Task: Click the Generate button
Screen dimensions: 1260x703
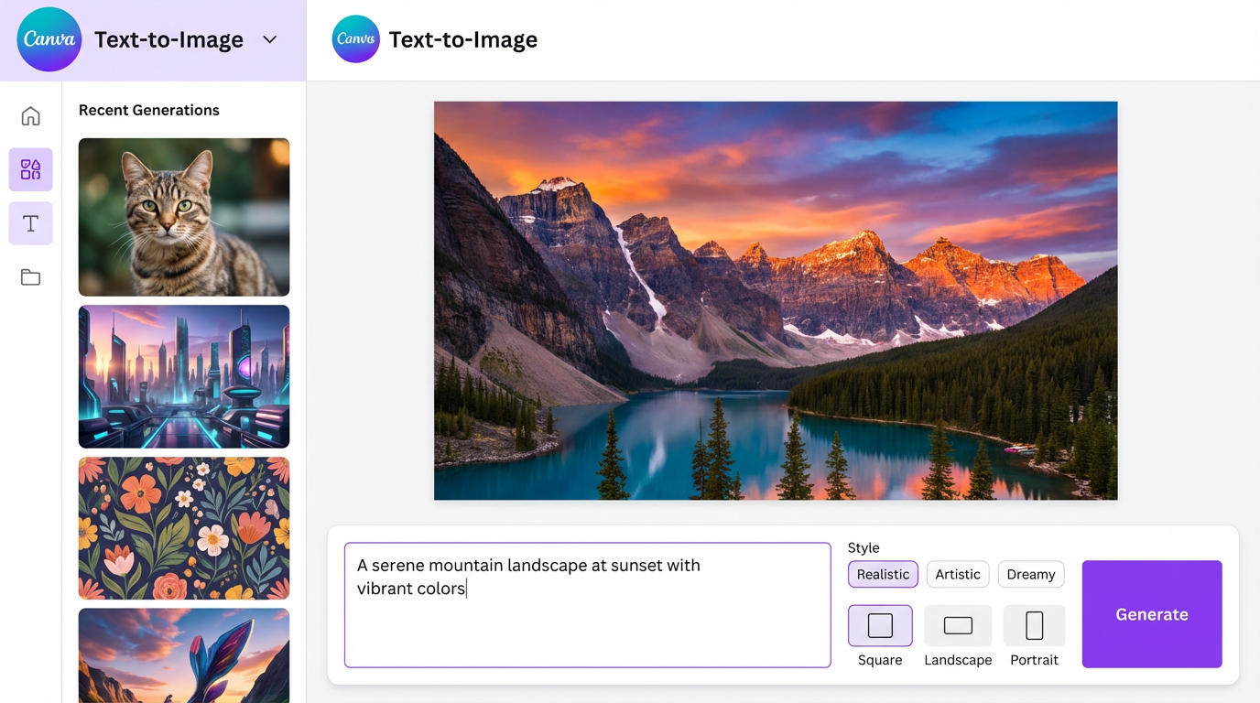Action: tap(1151, 614)
